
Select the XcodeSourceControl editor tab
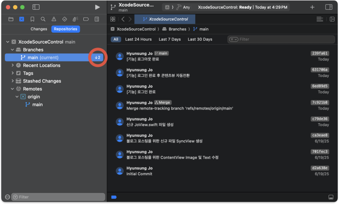[165, 19]
